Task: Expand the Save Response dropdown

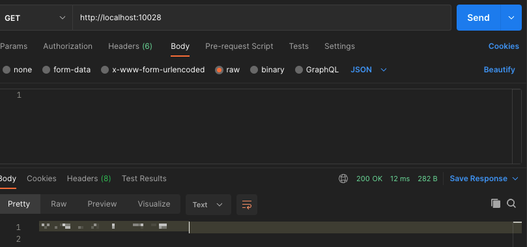Action: (484, 179)
